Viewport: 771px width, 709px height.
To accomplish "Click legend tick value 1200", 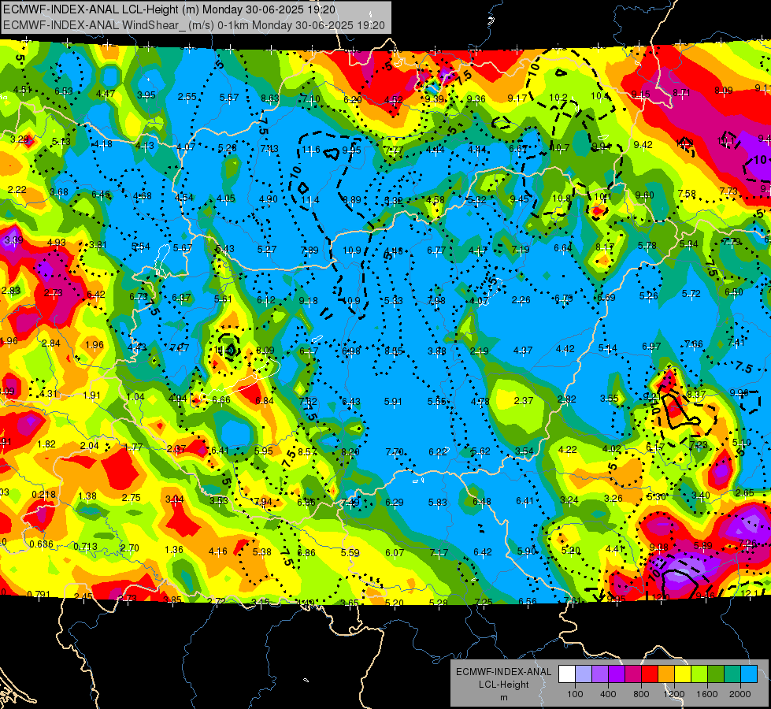I will pyautogui.click(x=674, y=694).
